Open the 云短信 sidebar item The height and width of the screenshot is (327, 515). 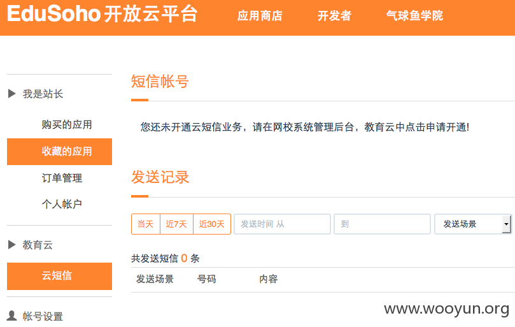tap(59, 277)
